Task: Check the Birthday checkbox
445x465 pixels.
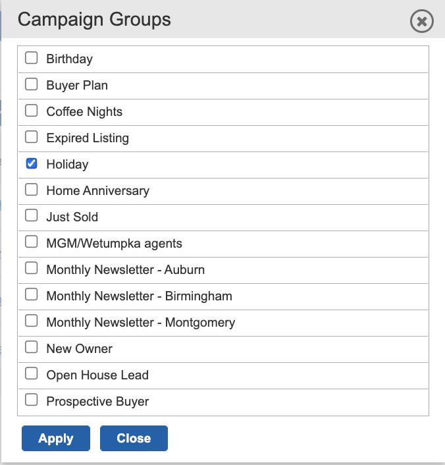Action: tap(31, 58)
